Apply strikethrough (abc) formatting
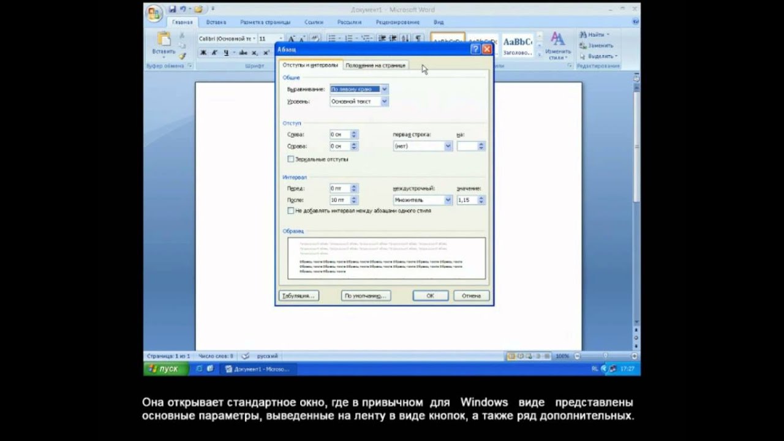This screenshot has width=784, height=441. point(242,53)
